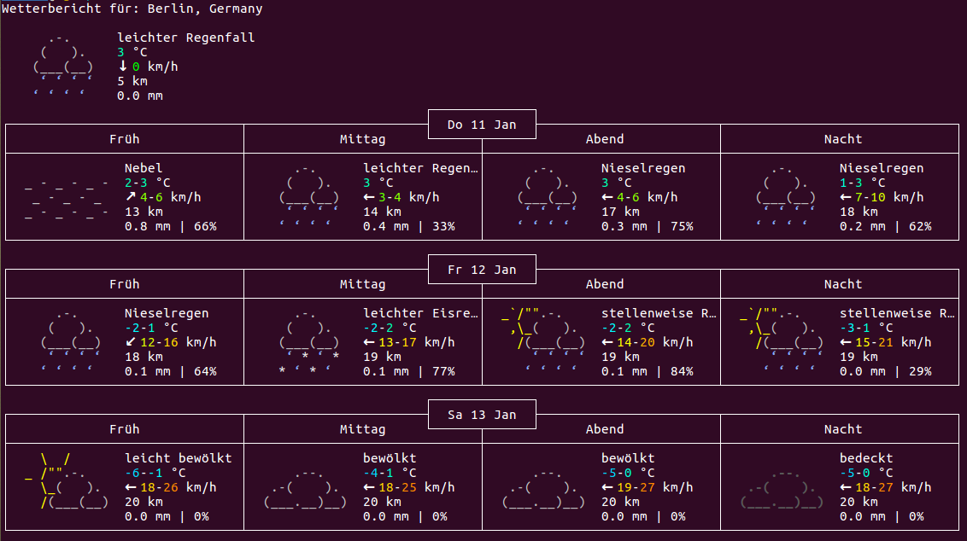The height and width of the screenshot is (541, 967).
Task: Click the '0.1 mm | 84%' precipitation value
Action: click(x=647, y=371)
